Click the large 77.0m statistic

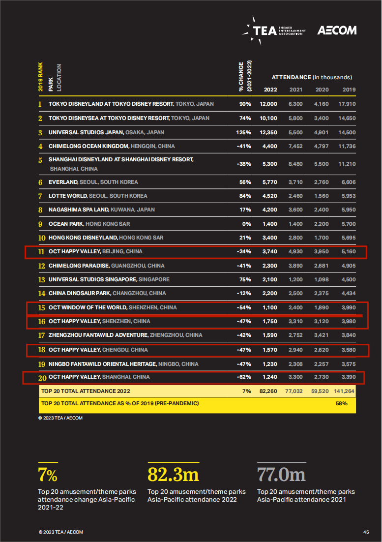click(x=282, y=475)
